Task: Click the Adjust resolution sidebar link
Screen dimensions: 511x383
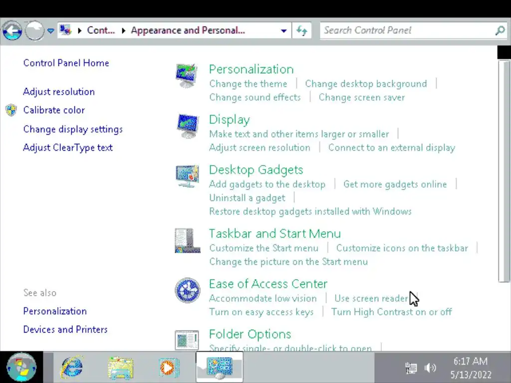Action: 59,92
